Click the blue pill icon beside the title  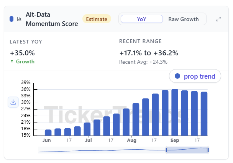pos(11,19)
